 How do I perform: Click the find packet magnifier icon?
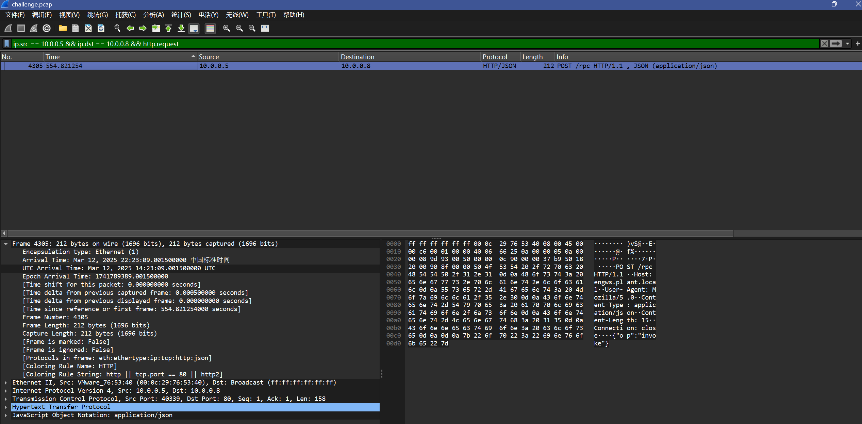click(x=117, y=28)
